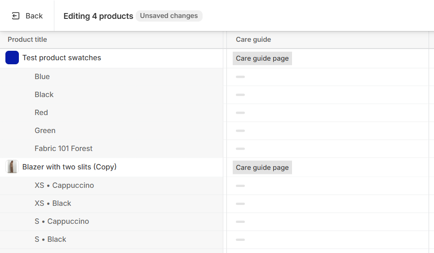Click the Care guide cell for Green variant
This screenshot has height=253, width=434.
pos(328,131)
